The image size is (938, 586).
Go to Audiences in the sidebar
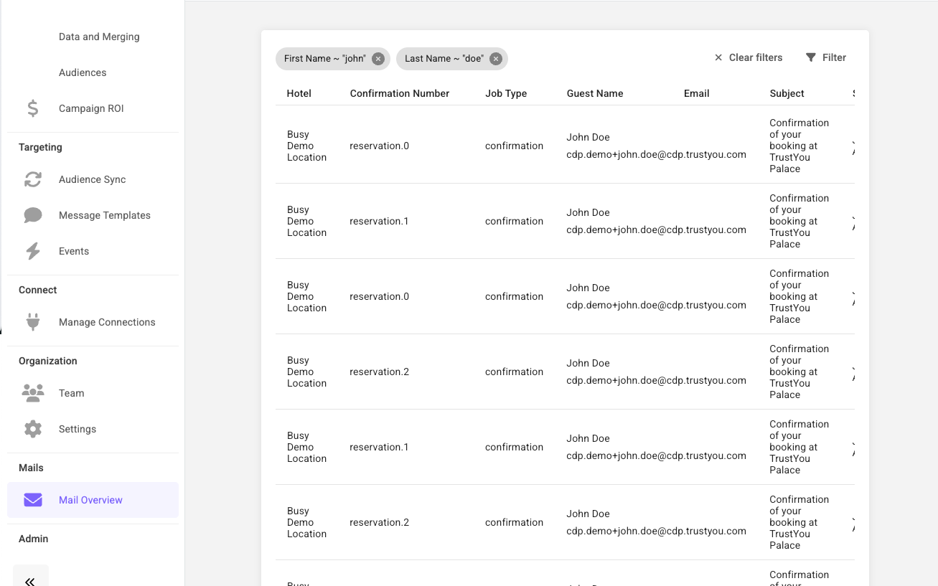(83, 72)
